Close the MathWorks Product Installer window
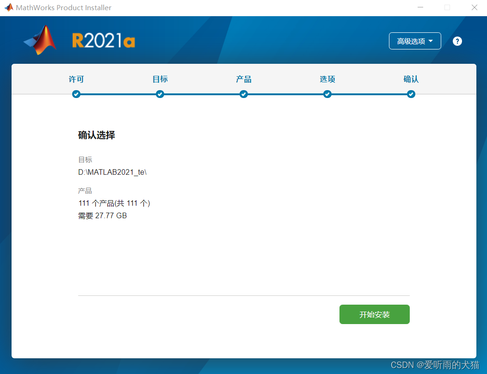Viewport: 487px width, 374px height. coord(474,7)
